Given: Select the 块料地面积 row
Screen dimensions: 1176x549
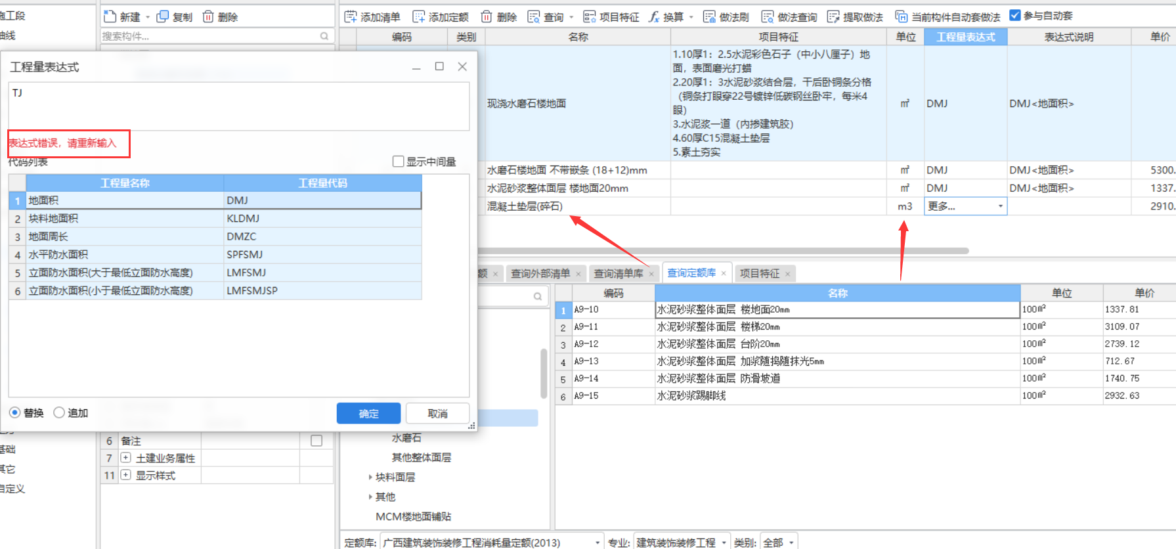Looking at the screenshot, I should [x=215, y=218].
